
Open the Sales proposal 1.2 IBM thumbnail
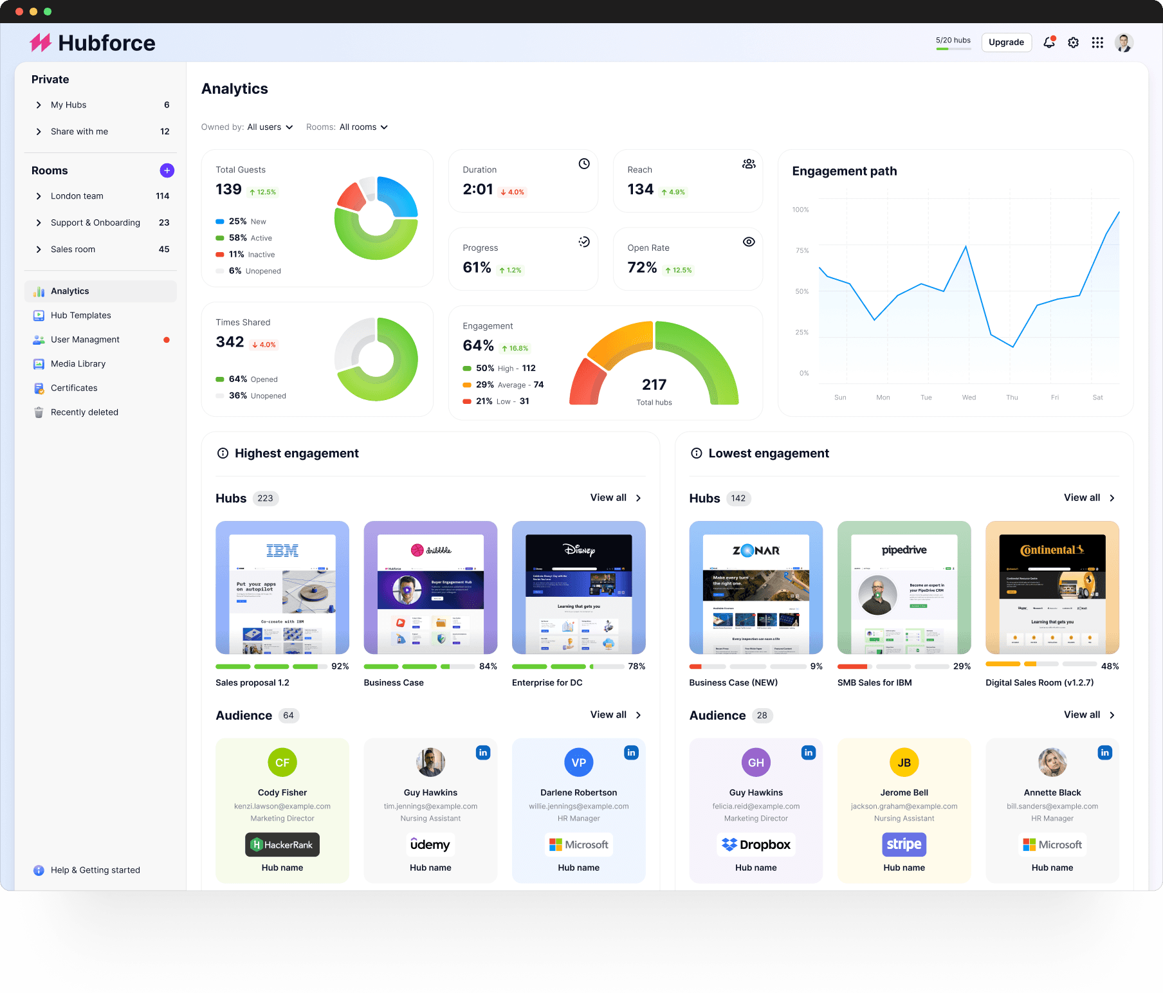click(282, 587)
